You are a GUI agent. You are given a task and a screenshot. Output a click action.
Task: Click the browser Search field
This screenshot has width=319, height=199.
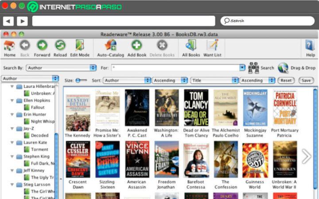click(268, 21)
